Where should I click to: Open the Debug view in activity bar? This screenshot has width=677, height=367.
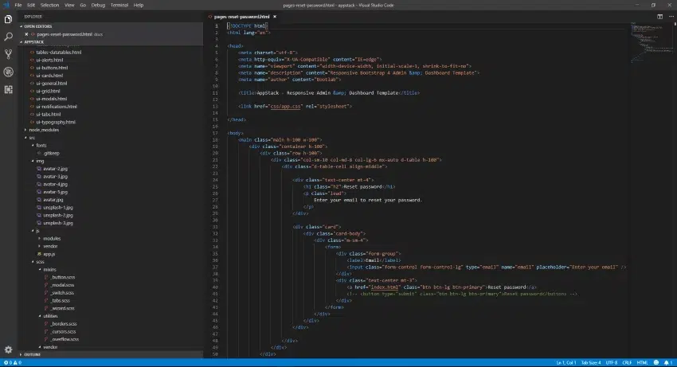[8, 72]
